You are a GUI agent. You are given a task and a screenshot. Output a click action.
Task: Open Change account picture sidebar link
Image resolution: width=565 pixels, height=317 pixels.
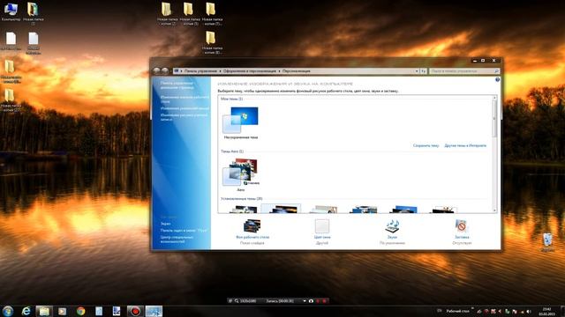click(184, 117)
